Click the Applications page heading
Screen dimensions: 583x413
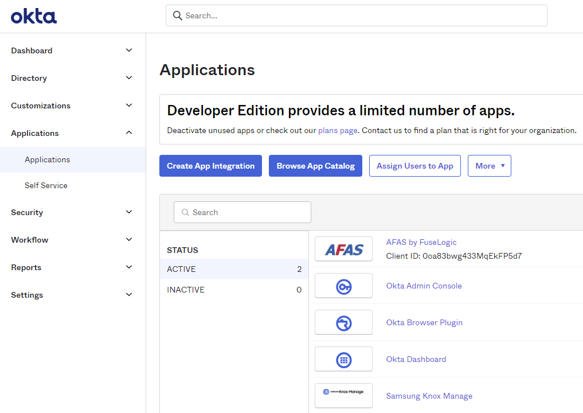pyautogui.click(x=207, y=70)
